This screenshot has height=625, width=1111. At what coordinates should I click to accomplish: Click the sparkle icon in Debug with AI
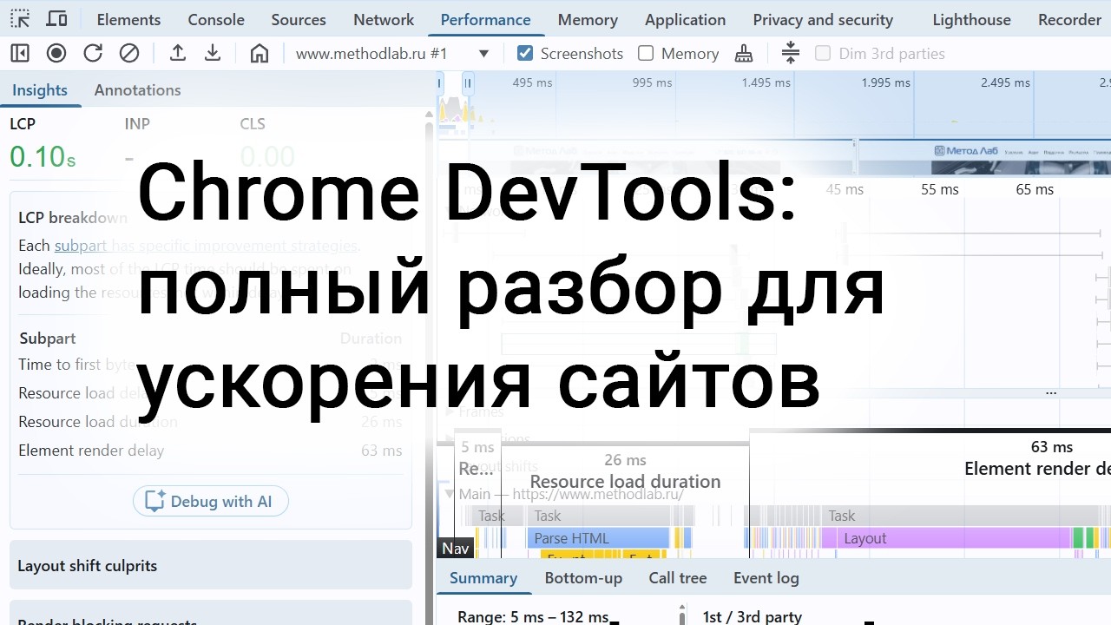pos(154,501)
